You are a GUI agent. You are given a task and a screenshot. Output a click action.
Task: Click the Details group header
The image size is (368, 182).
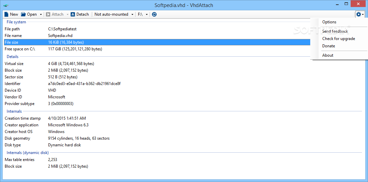tap(12, 57)
